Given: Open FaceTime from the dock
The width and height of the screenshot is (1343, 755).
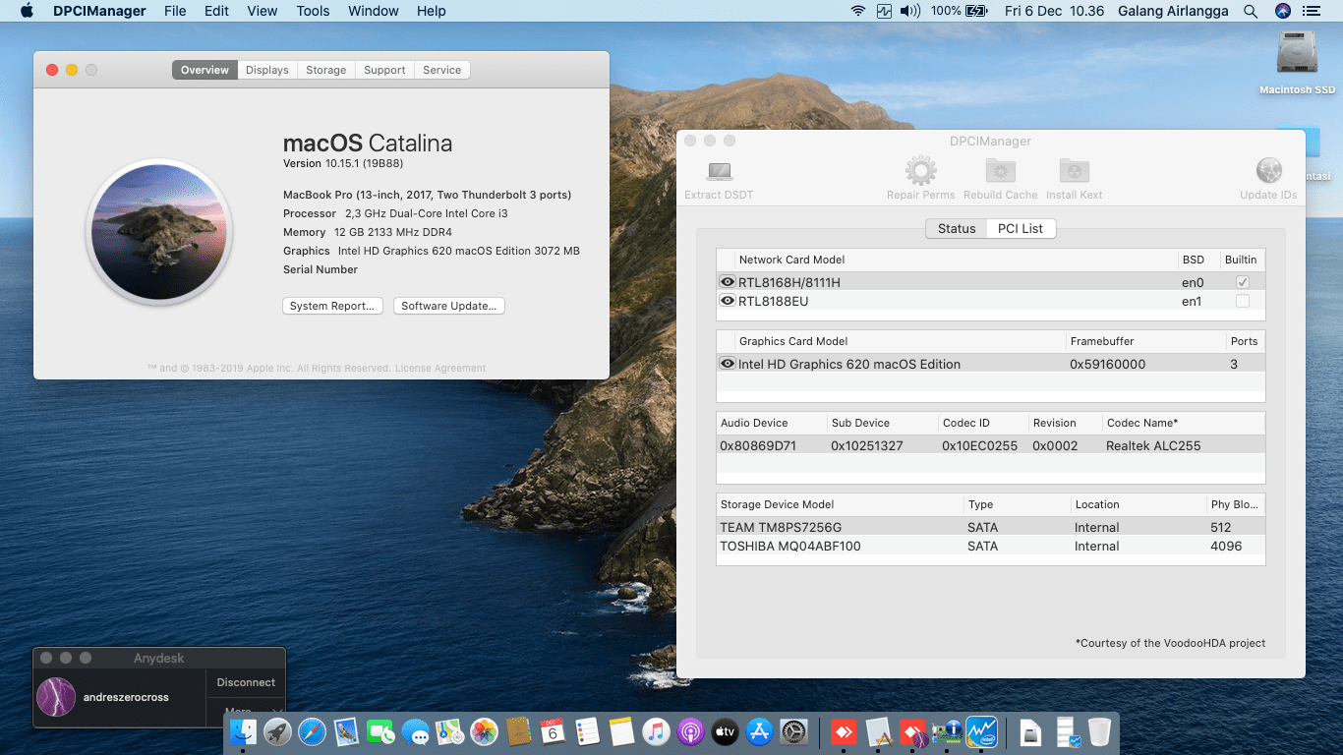Looking at the screenshot, I should (x=380, y=731).
